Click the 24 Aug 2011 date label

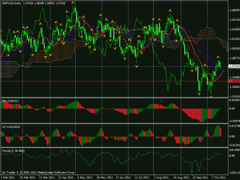tap(181, 177)
